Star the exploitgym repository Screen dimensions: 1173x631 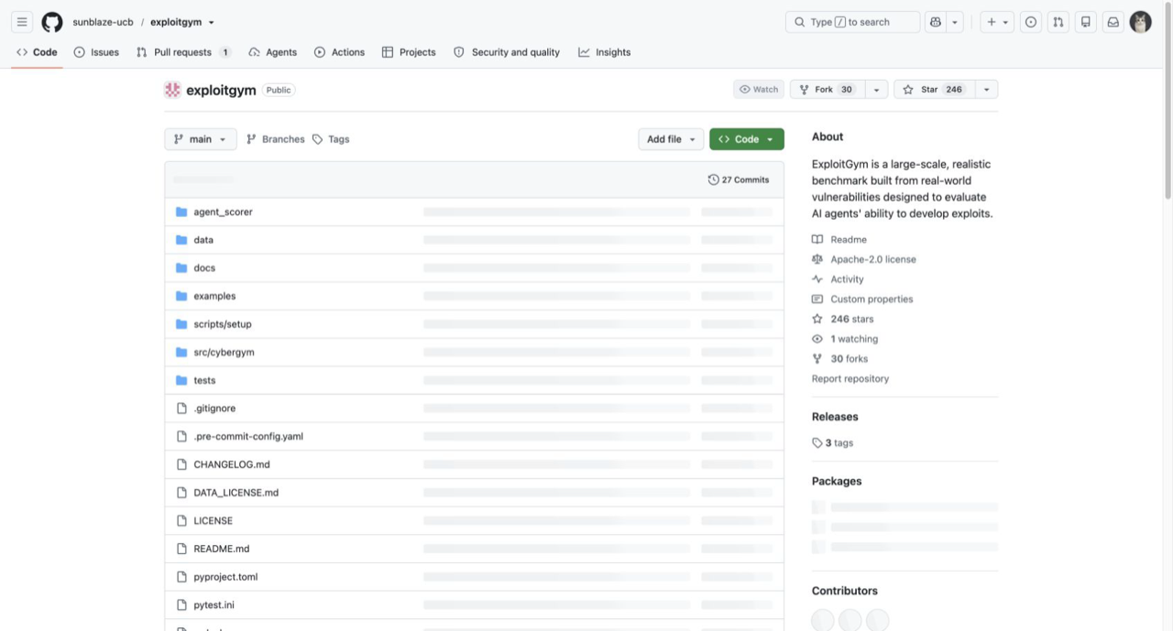(933, 90)
